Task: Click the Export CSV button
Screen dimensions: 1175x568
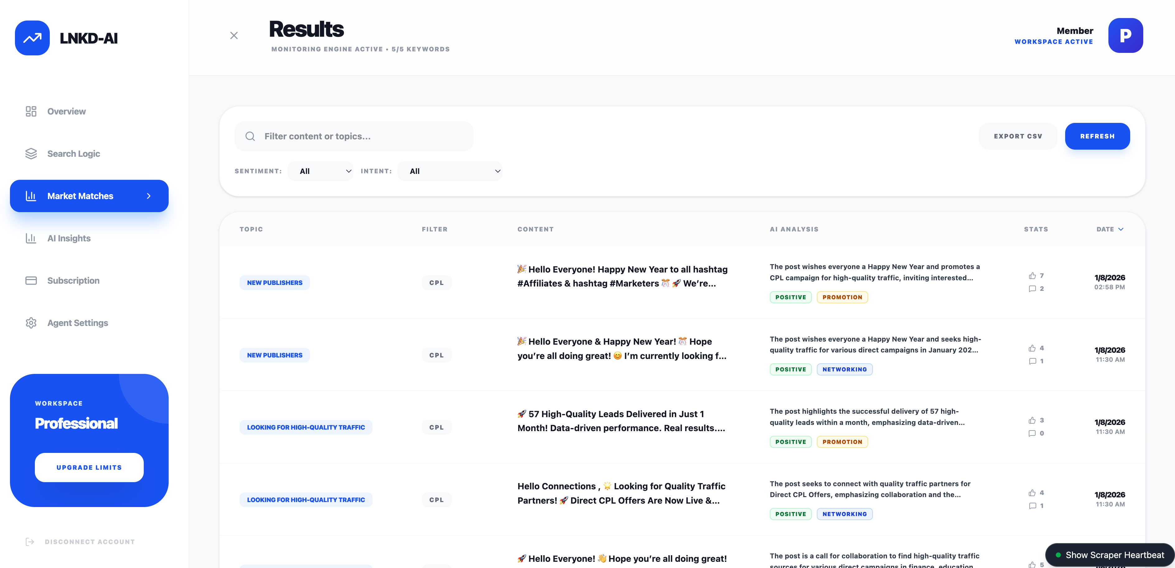Action: pos(1018,136)
